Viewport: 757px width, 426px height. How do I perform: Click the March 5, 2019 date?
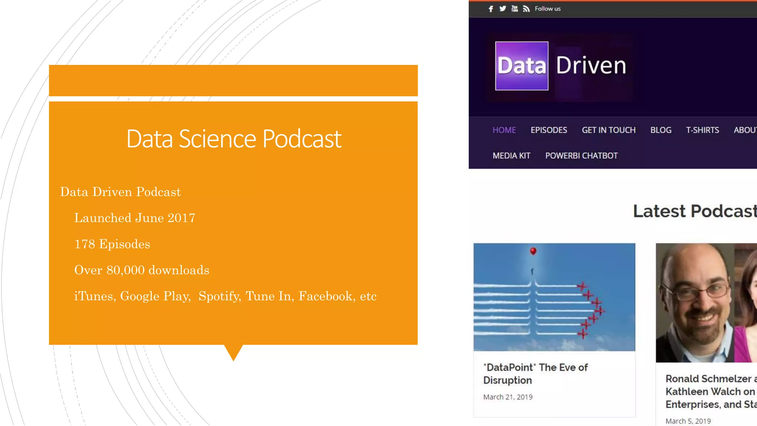[x=688, y=421]
